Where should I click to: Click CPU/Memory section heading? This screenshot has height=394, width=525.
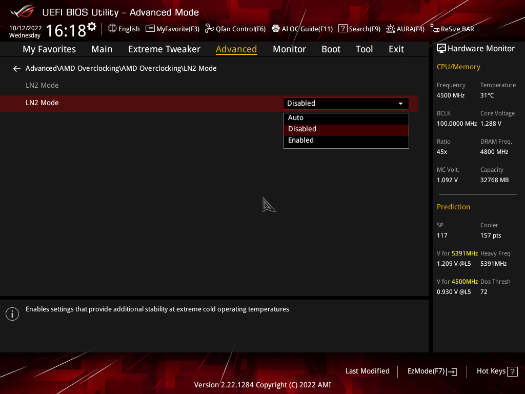point(458,67)
